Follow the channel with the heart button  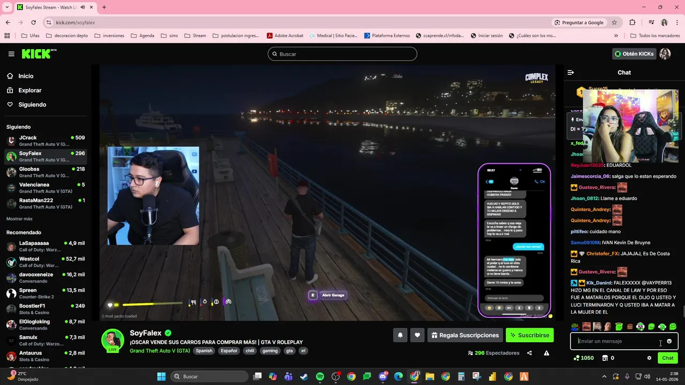pyautogui.click(x=417, y=335)
